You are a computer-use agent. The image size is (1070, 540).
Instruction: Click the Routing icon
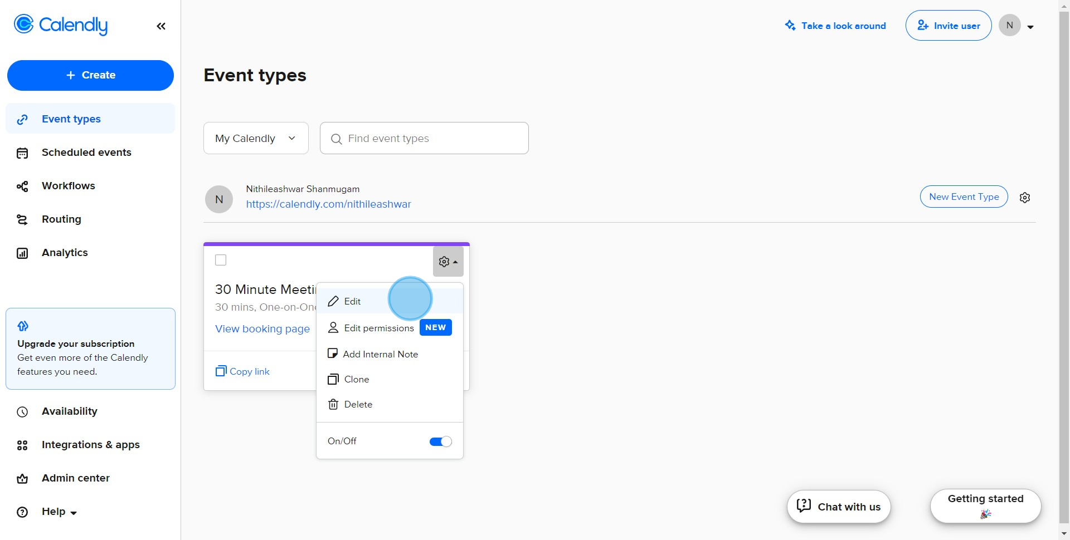22,220
